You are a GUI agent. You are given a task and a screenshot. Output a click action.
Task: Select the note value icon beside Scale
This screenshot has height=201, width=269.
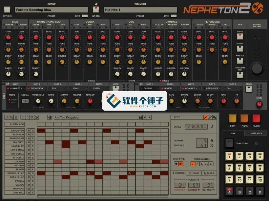(x=212, y=126)
